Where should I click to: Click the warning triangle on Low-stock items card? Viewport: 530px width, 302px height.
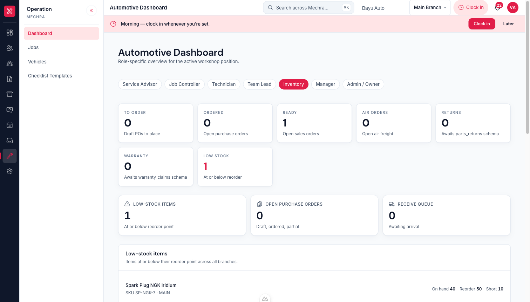[127, 204]
